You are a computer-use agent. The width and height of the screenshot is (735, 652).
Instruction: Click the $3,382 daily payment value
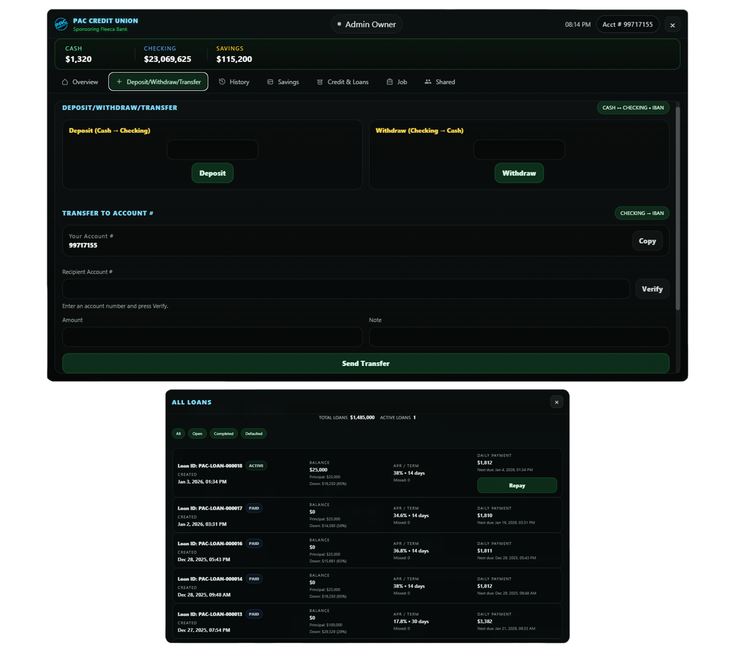(x=484, y=621)
